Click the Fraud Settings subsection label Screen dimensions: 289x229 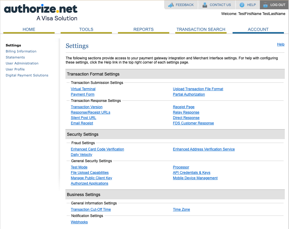83,143
